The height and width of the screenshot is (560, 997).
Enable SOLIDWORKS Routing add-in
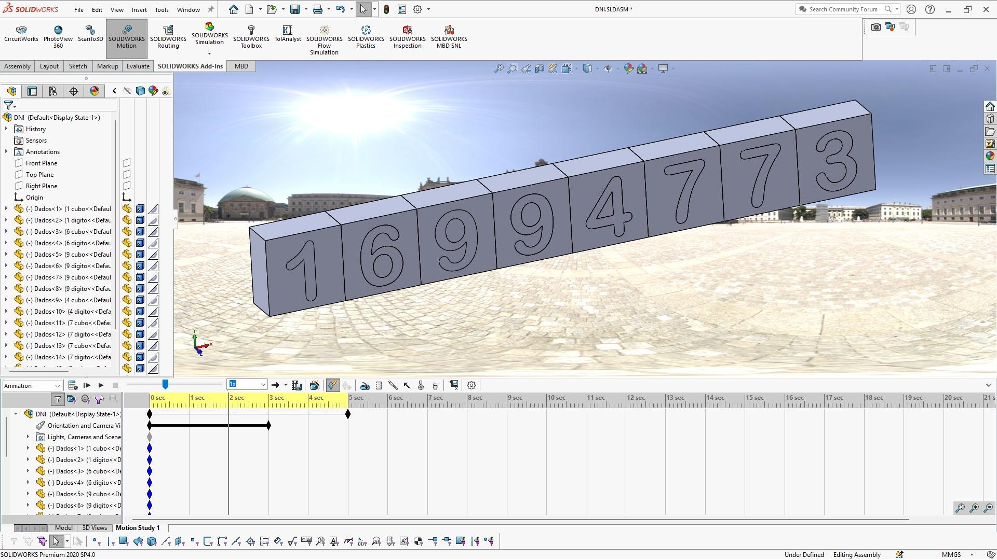click(168, 37)
